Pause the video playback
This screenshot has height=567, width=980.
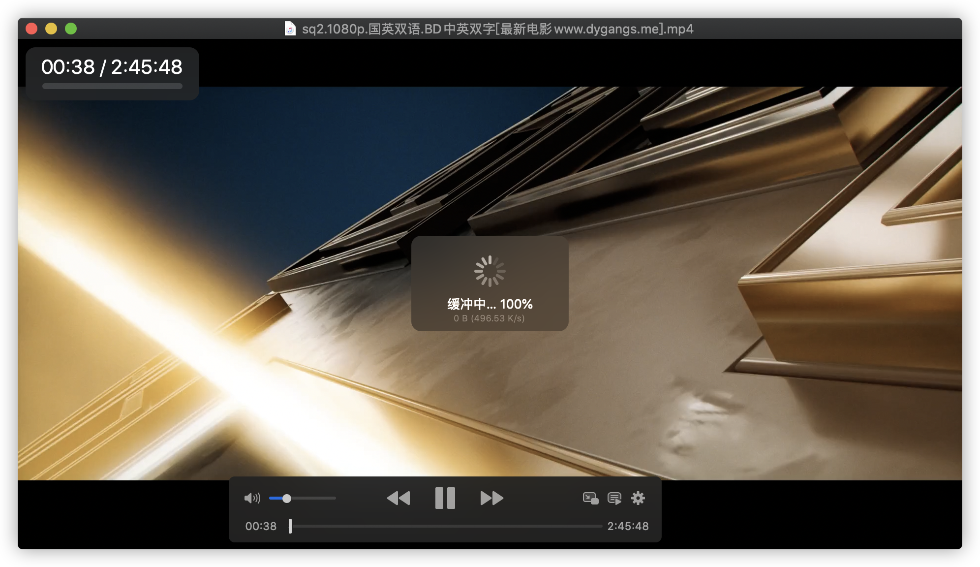pos(445,498)
